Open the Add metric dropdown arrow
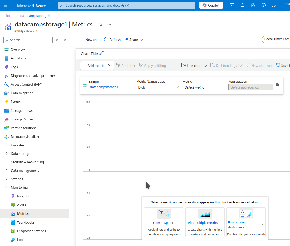Image resolution: width=290 pixels, height=246 pixels. [x=110, y=66]
